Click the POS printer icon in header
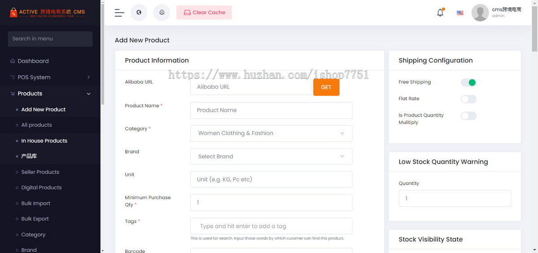This screenshot has width=538, height=253. [x=162, y=13]
